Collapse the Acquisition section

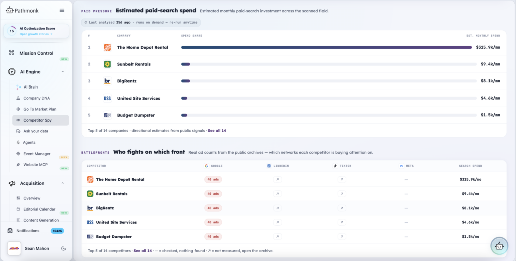click(x=63, y=183)
